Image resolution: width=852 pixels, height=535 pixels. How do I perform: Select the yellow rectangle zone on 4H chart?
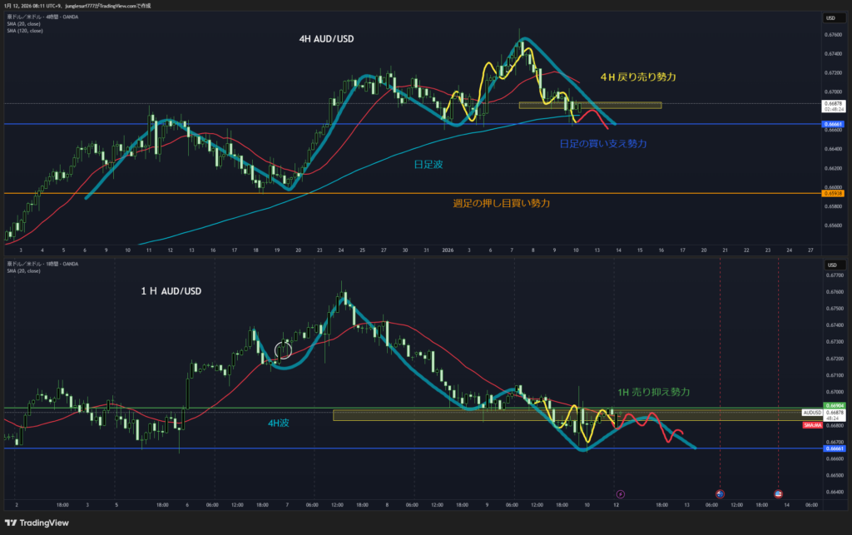click(590, 106)
